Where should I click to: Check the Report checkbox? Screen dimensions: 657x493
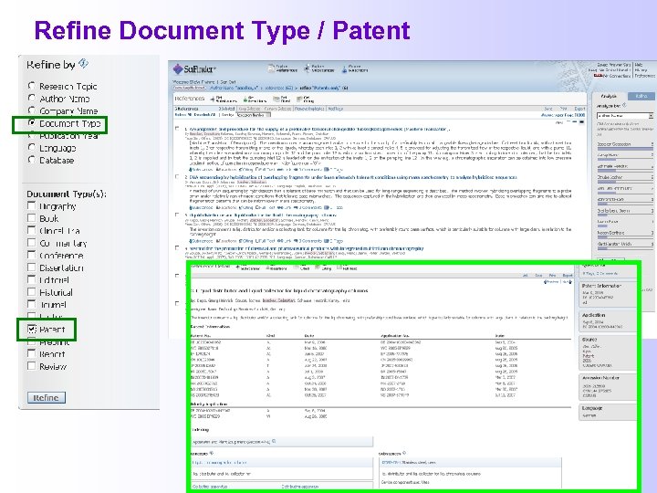pos(31,353)
